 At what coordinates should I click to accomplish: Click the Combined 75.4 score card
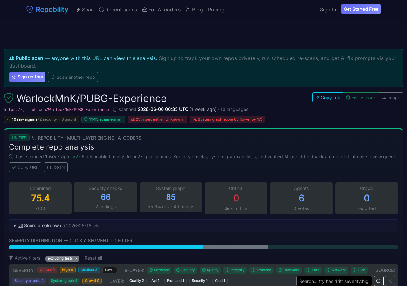click(40, 198)
